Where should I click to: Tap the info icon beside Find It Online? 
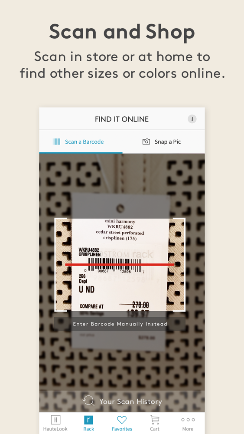[x=192, y=119]
